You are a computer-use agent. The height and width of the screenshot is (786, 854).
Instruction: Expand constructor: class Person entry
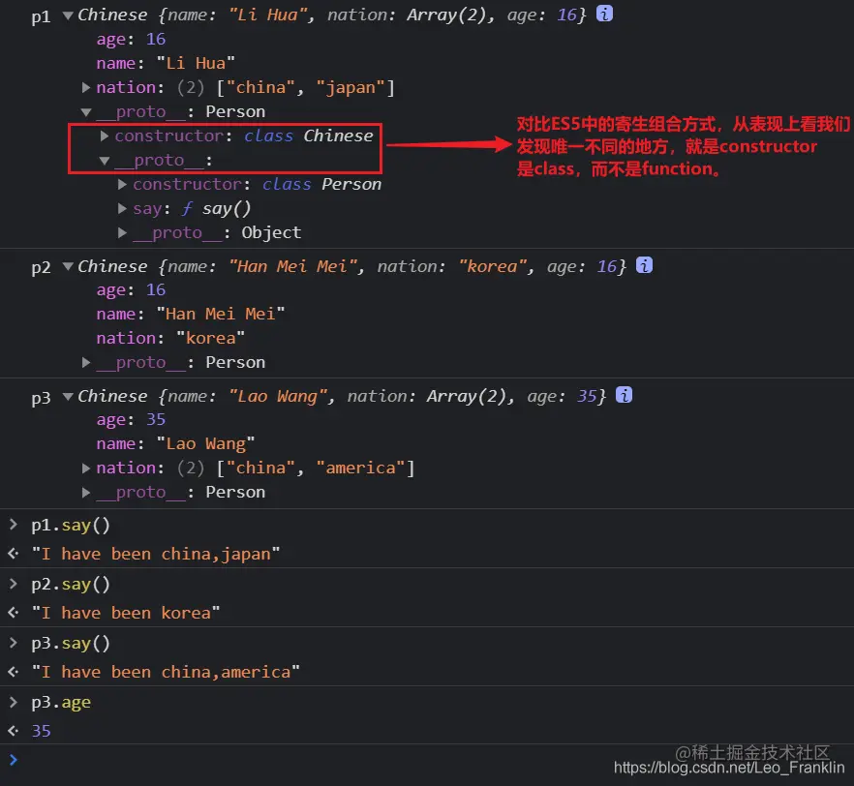pos(123,185)
